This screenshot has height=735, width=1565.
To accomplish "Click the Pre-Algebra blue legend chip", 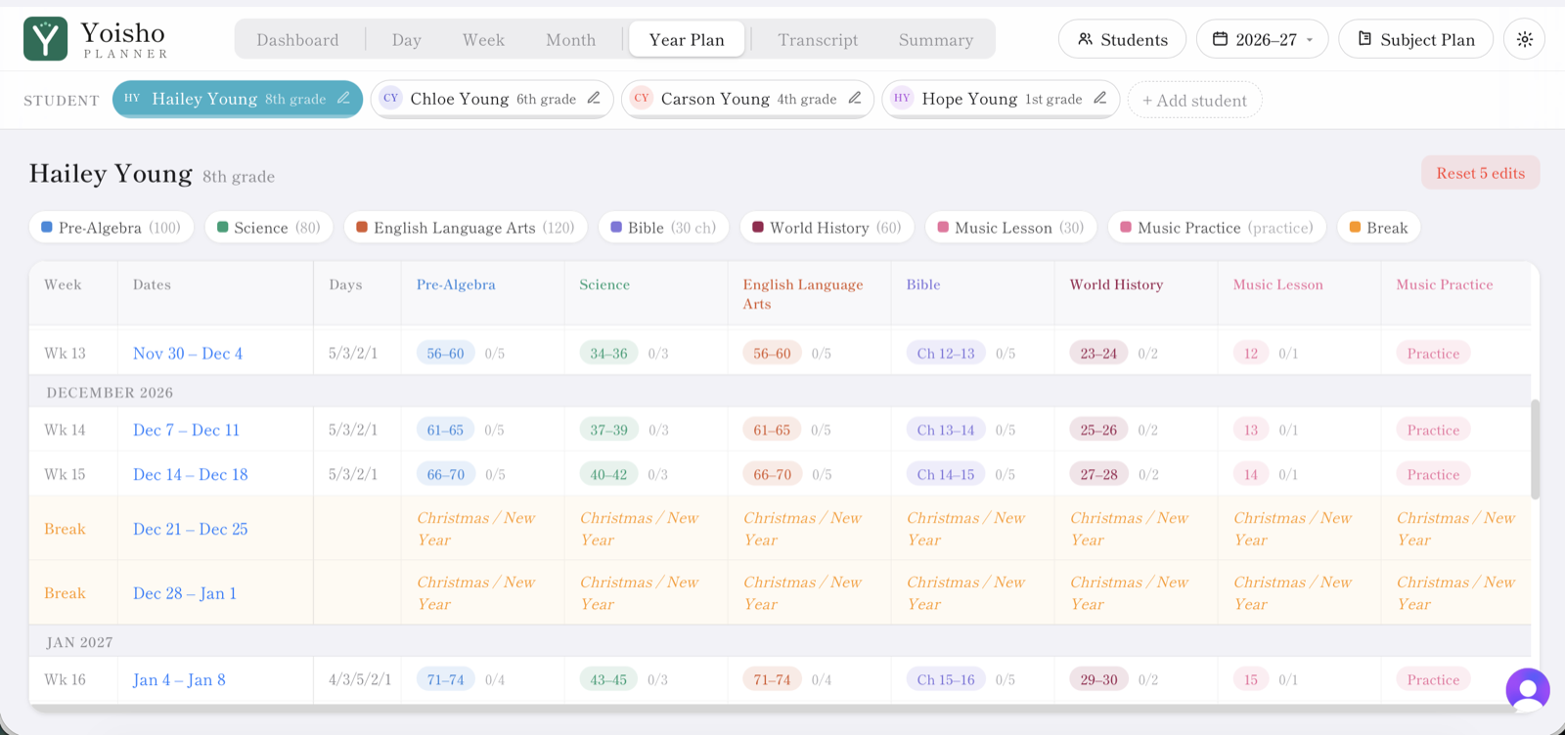I will (x=112, y=228).
